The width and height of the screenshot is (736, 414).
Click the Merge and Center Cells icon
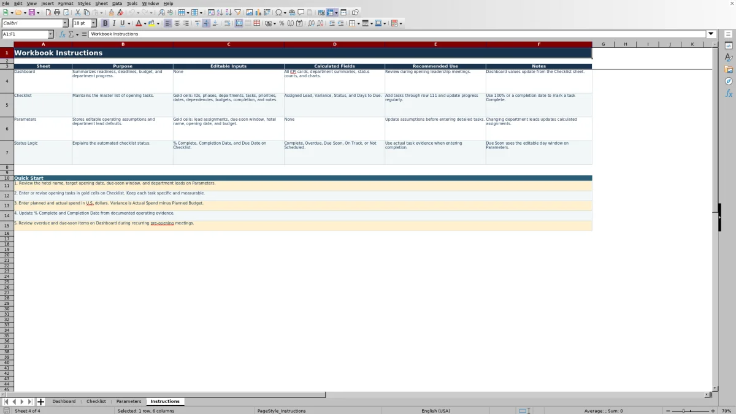(239, 23)
